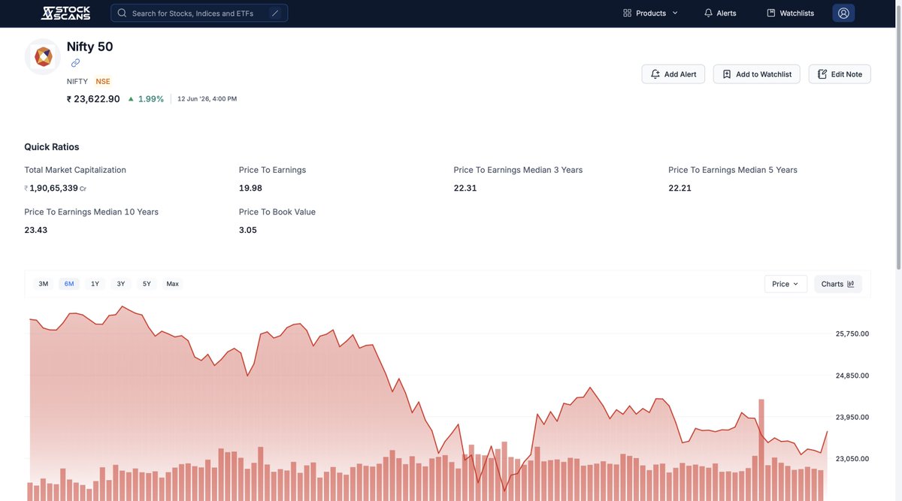Click the 23.43 median 10 years value
Image resolution: width=902 pixels, height=501 pixels.
(35, 230)
